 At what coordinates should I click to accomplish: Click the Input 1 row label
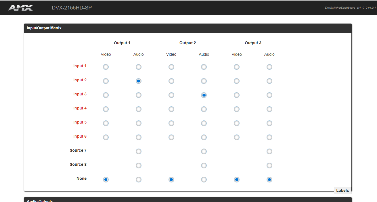pos(80,66)
